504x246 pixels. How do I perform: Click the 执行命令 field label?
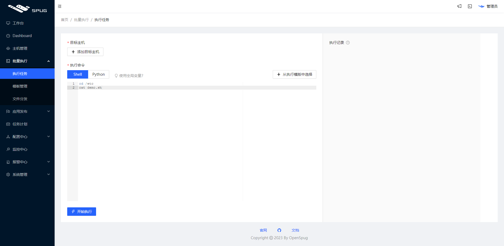pyautogui.click(x=77, y=65)
